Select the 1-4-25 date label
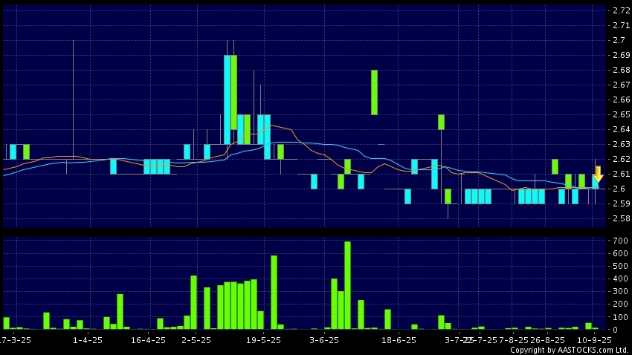 coord(88,340)
